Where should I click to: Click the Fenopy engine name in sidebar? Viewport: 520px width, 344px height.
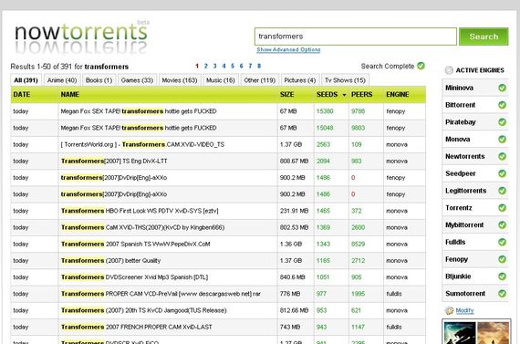(456, 259)
